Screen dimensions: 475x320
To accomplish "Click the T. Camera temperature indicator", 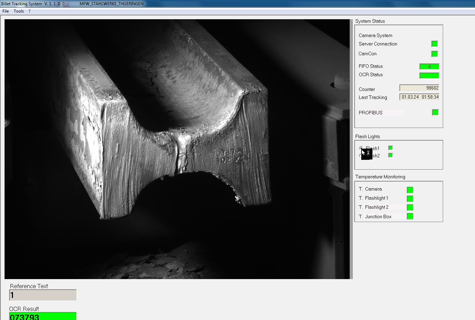I will point(410,190).
